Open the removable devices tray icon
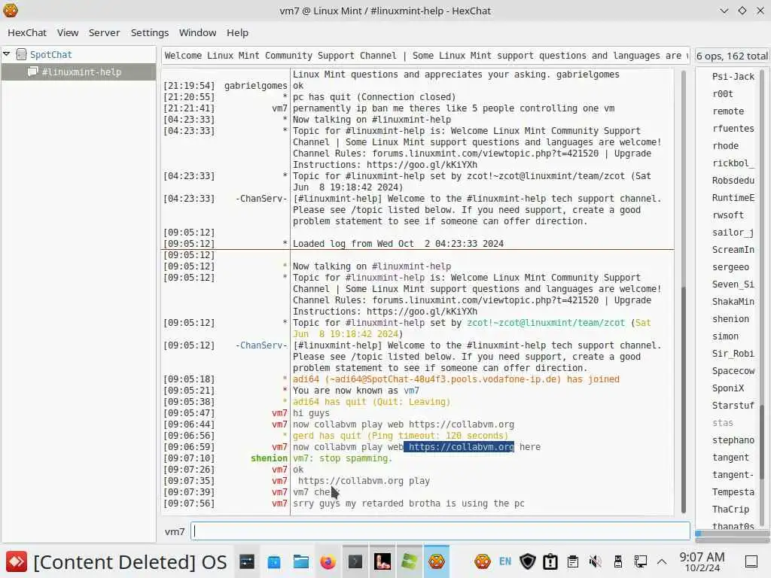Screen dimensions: 771x578 (618, 561)
